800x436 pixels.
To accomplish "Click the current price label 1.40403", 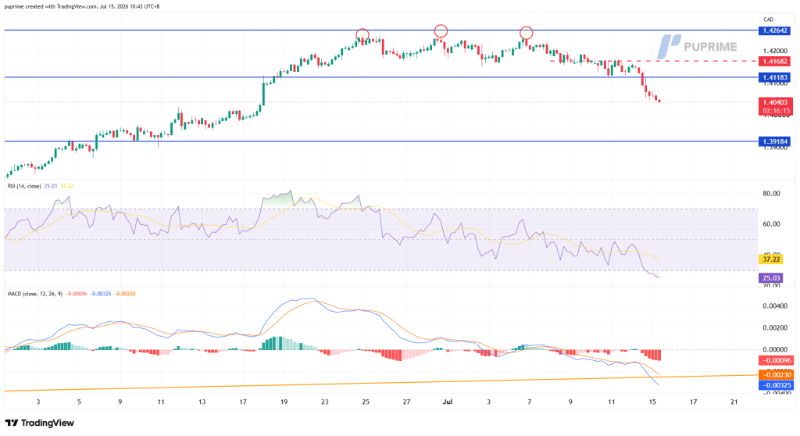I will [x=776, y=102].
